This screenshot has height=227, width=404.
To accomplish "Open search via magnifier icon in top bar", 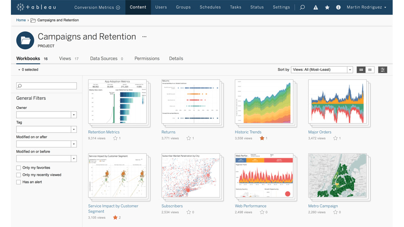I will tap(302, 7).
